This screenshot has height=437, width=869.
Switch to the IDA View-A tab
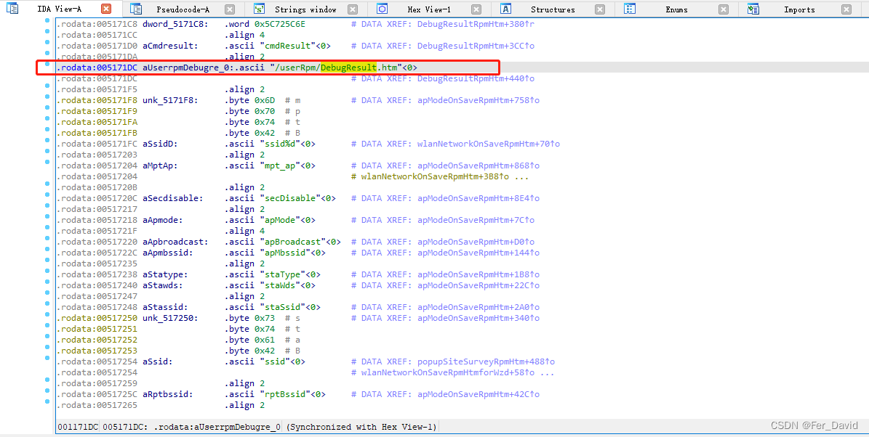60,9
